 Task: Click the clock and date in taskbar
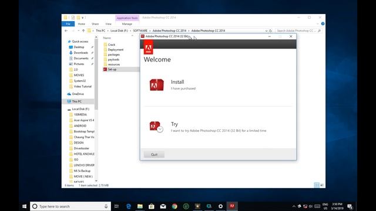pos(337,206)
